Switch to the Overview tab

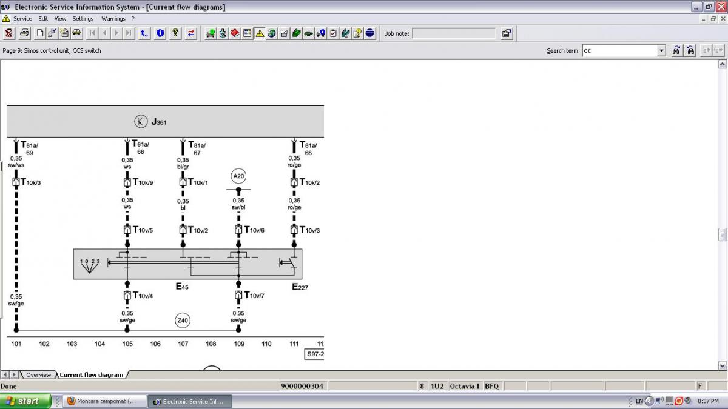click(38, 375)
